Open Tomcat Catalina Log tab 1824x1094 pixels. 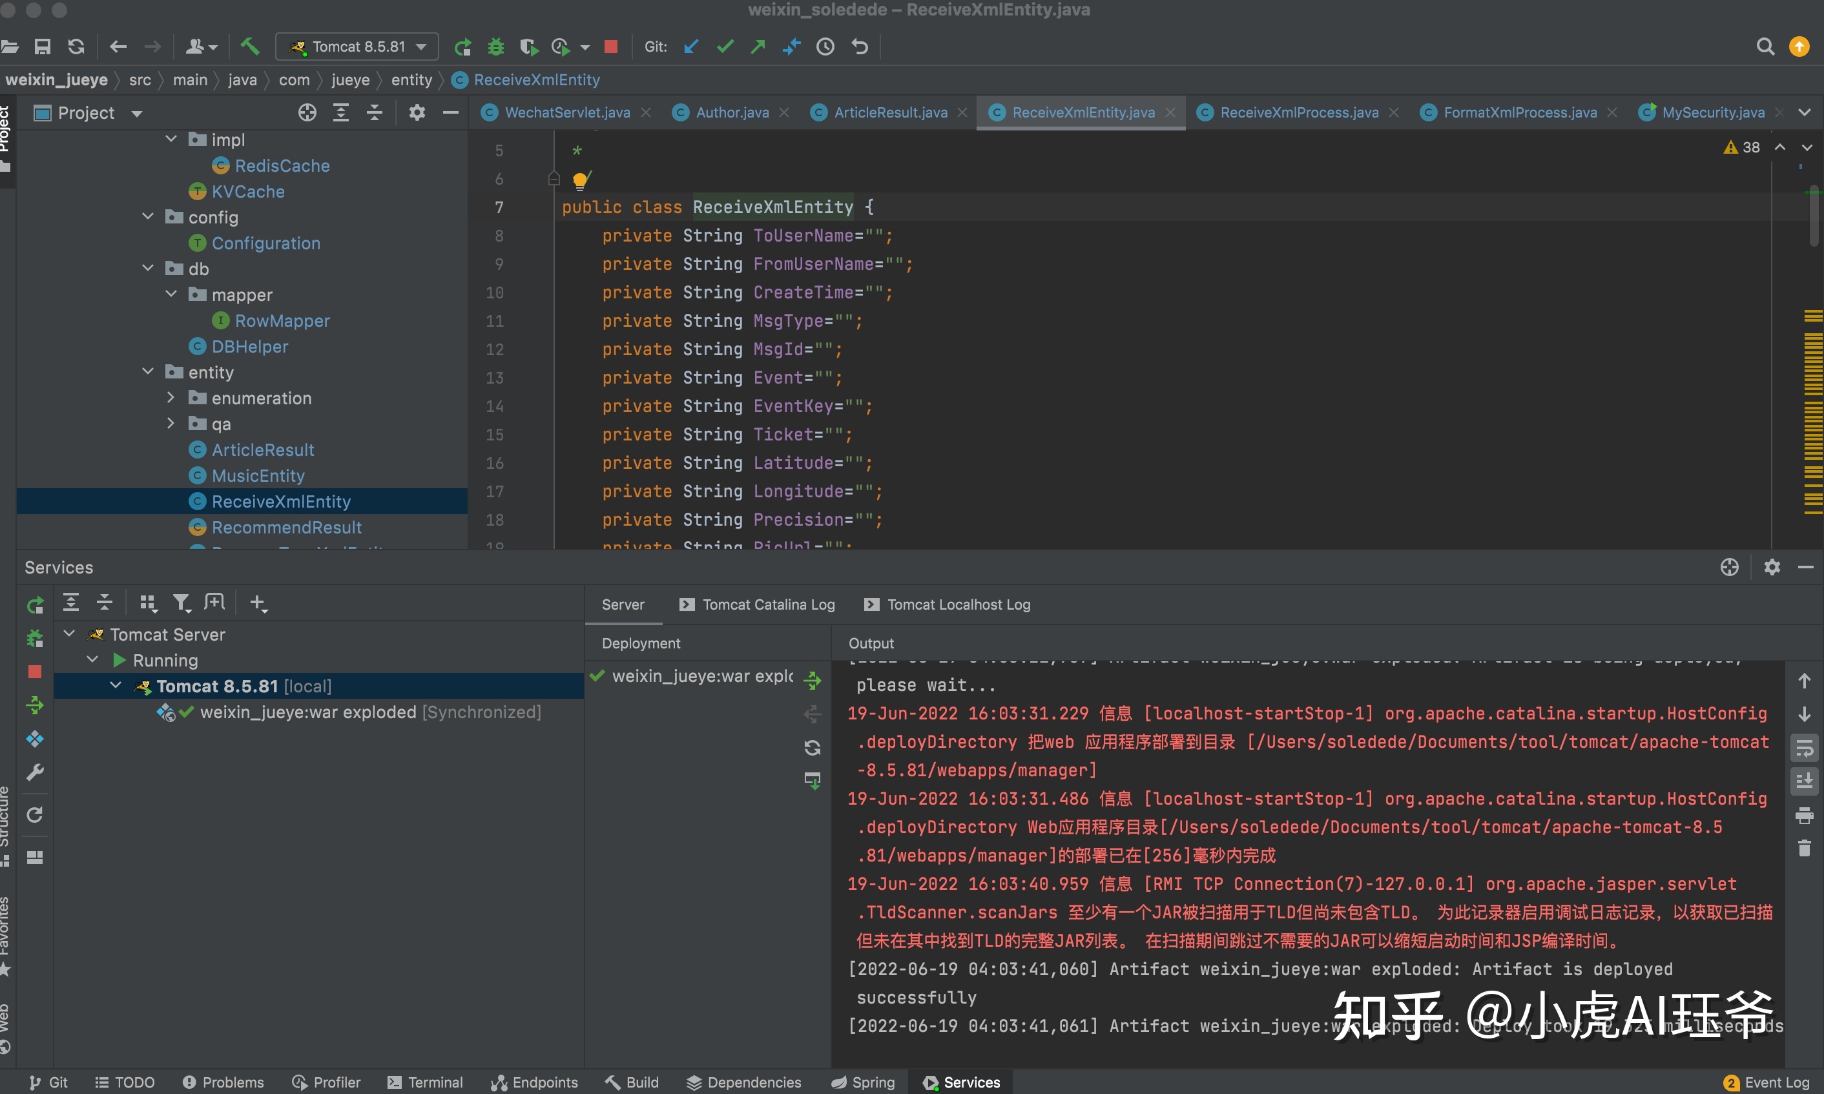(757, 604)
